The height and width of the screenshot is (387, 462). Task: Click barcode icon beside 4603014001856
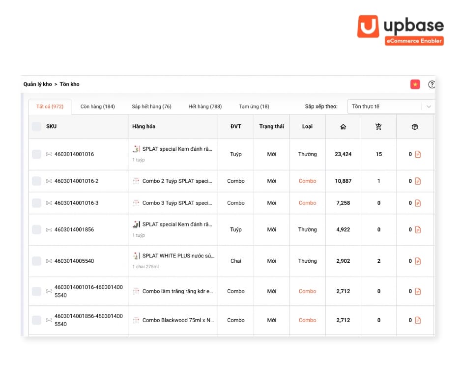[x=49, y=230]
